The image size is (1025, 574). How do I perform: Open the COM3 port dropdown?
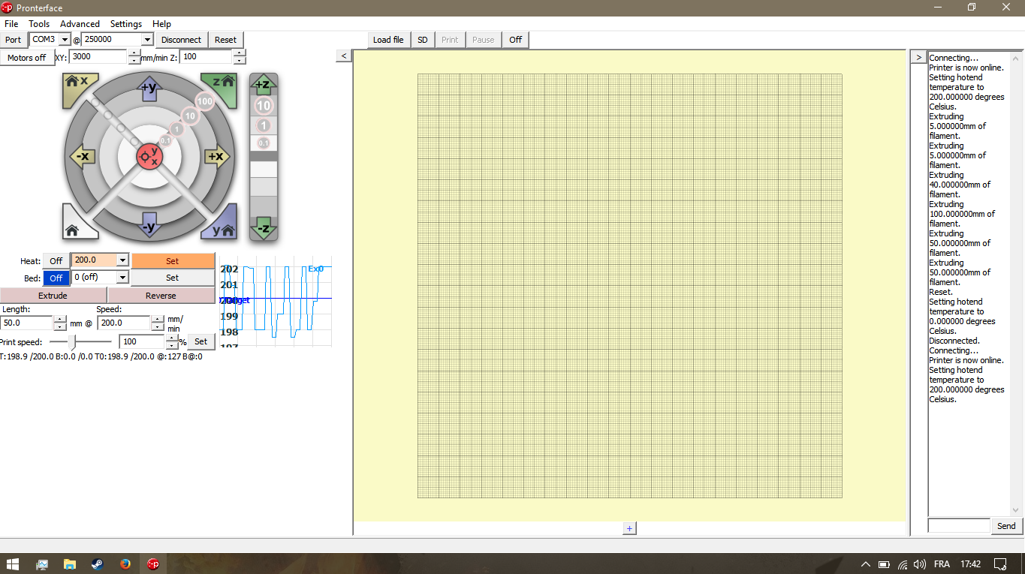coord(65,40)
